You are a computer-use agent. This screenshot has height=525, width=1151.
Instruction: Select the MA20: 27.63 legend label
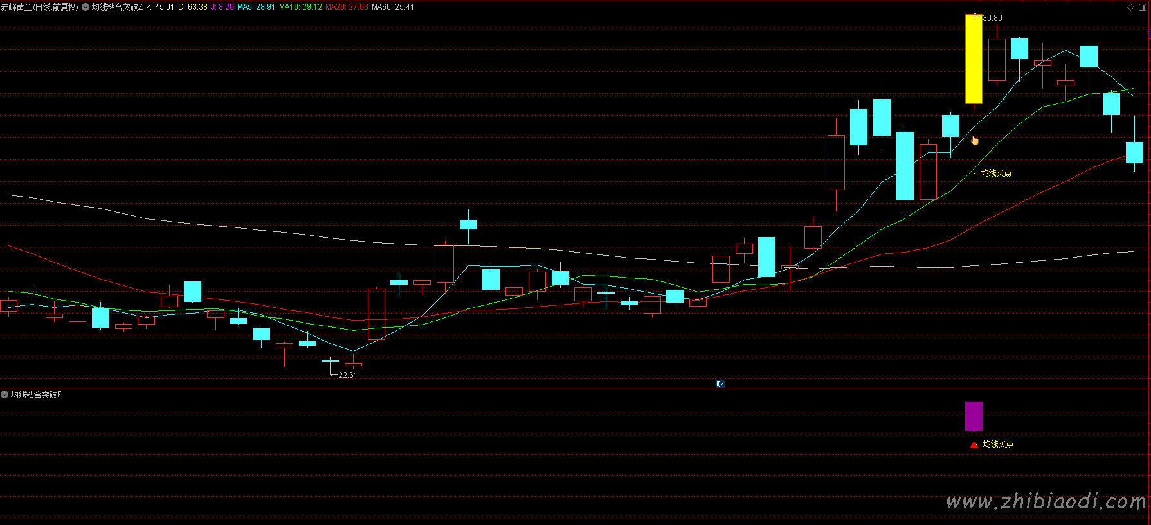(347, 7)
